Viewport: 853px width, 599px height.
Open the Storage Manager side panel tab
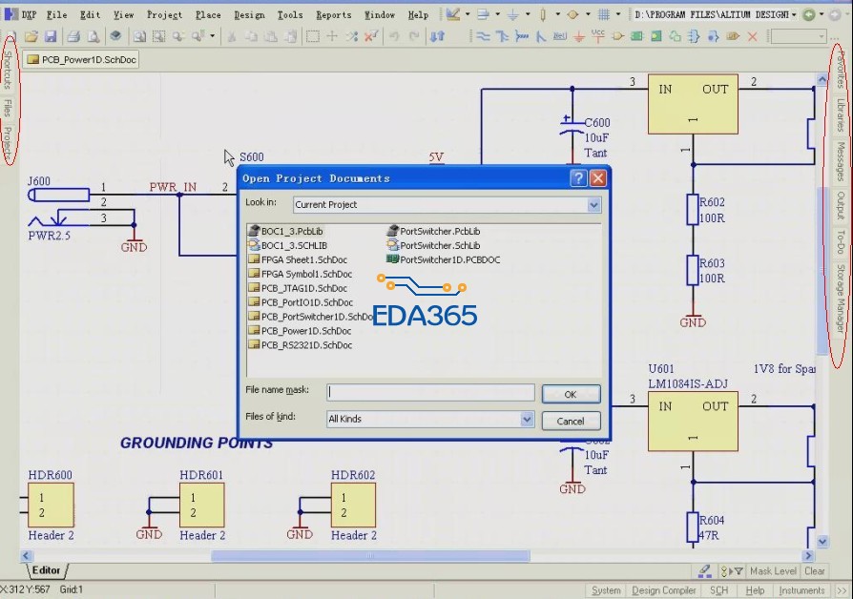click(841, 299)
